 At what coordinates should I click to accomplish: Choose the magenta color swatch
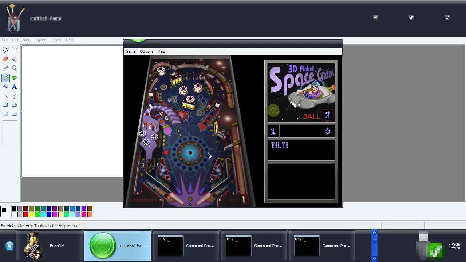point(55,214)
